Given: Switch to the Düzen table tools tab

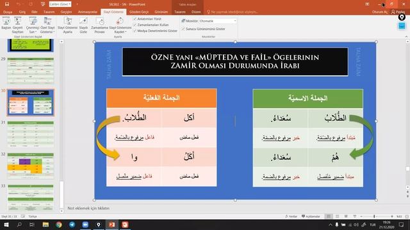Looking at the screenshot, I should pyautogui.click(x=196, y=12).
